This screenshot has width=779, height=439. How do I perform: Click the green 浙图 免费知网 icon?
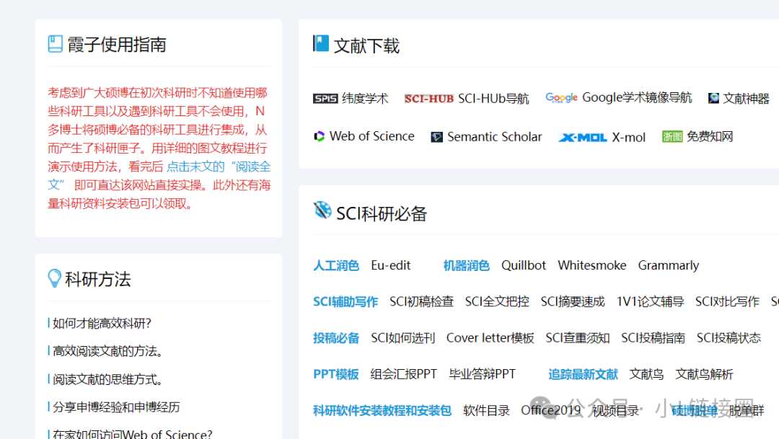point(672,136)
